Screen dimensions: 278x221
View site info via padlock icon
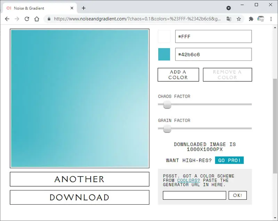tap(49, 19)
